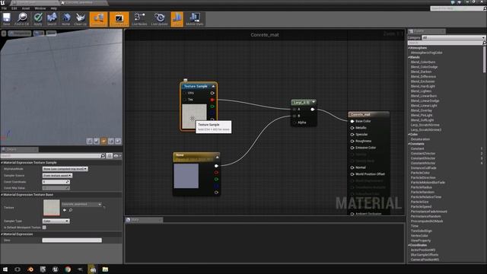The height and width of the screenshot is (274, 487).
Task: Click the Normal input pin
Action: tap(352, 167)
